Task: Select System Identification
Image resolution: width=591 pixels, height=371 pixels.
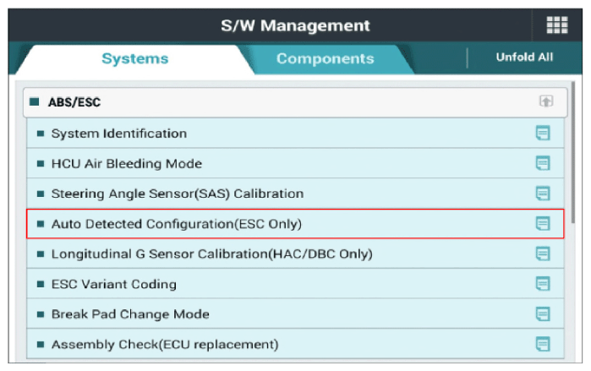Action: [x=295, y=134]
